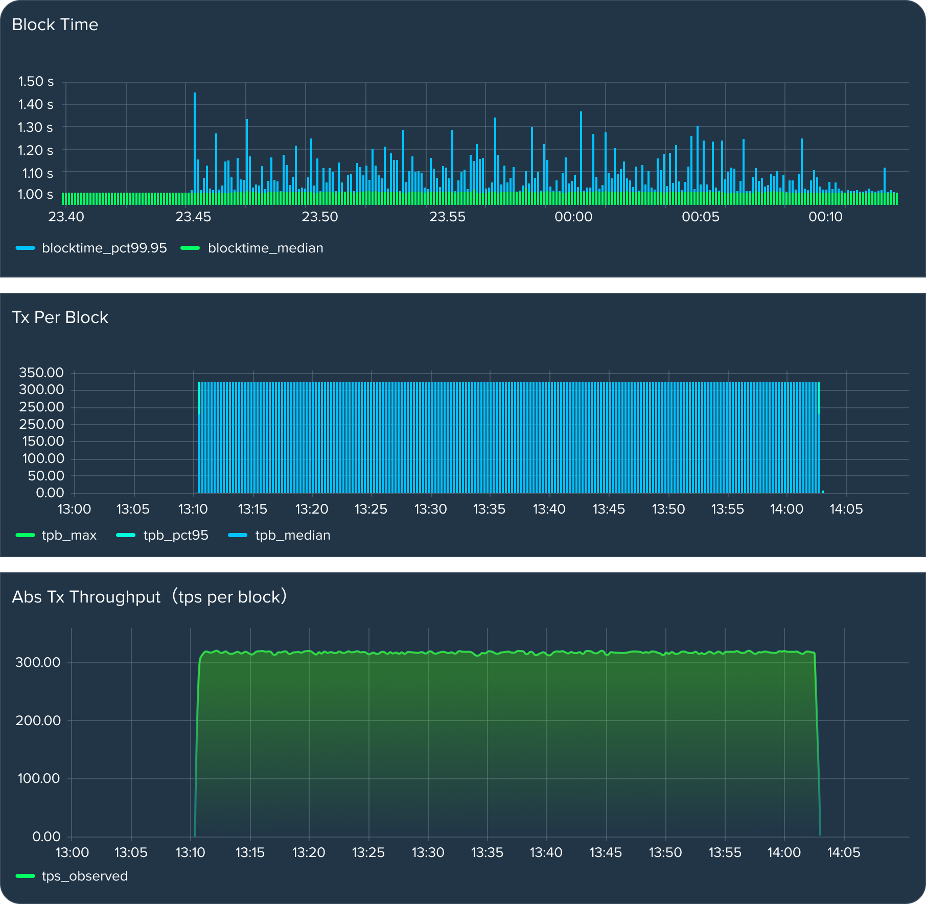Click the 13:30 x-axis label in Tx Per Block
Screen dimensions: 926x904
(430, 509)
